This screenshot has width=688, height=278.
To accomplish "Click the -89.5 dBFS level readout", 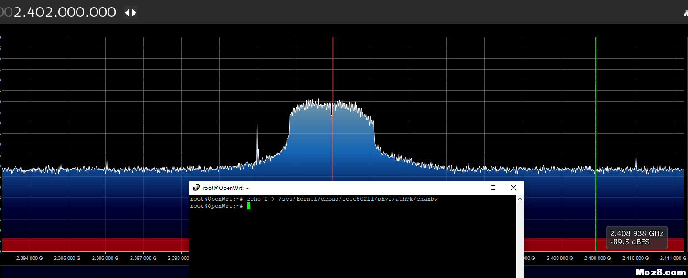I will [x=630, y=242].
